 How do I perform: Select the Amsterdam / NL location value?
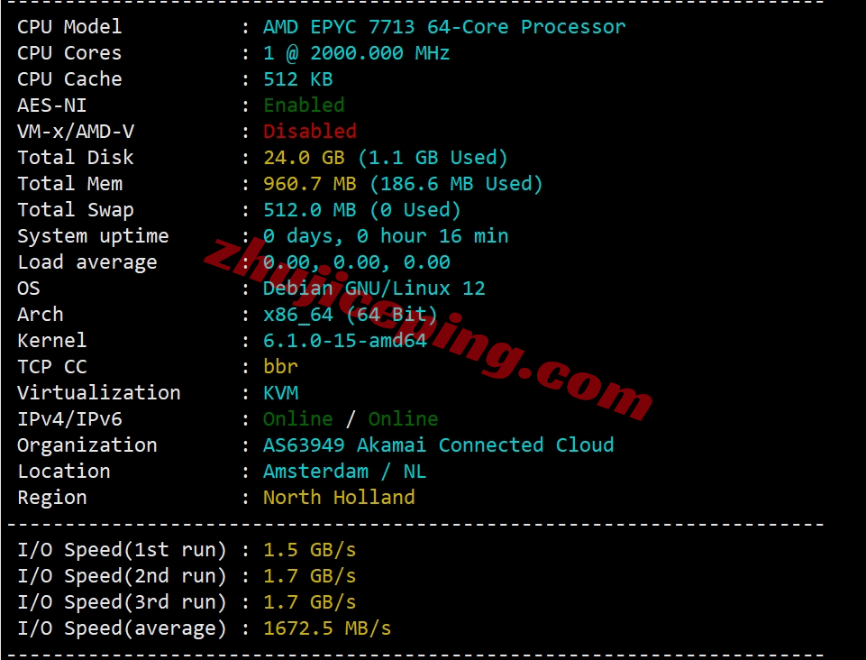(x=344, y=472)
